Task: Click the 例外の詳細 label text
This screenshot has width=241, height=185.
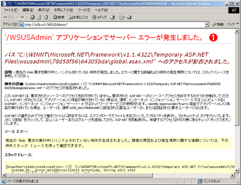Action: [14, 84]
